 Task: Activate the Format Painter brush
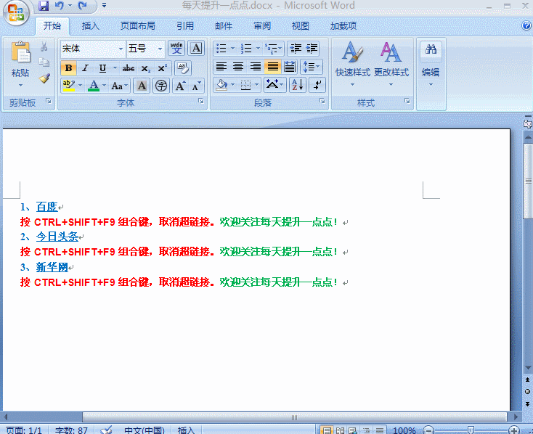click(x=44, y=78)
